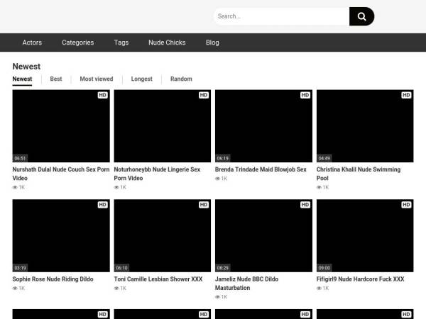This screenshot has width=426, height=319.
Task: Click the HD badge on the 04:49 video
Action: point(406,95)
